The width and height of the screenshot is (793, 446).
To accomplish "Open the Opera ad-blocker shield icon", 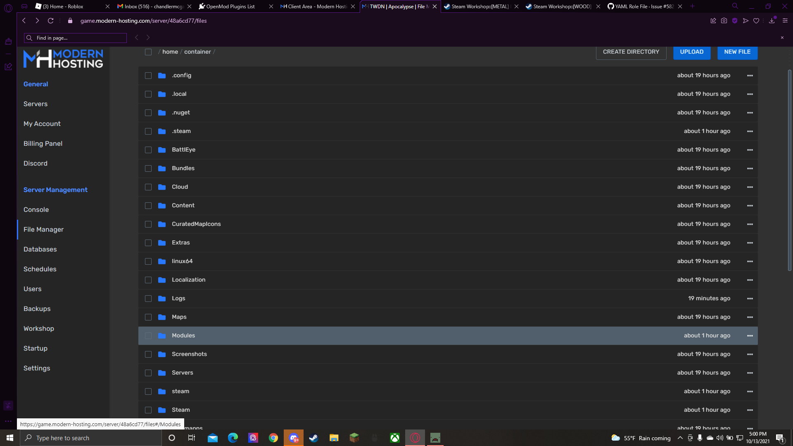I will tap(735, 21).
